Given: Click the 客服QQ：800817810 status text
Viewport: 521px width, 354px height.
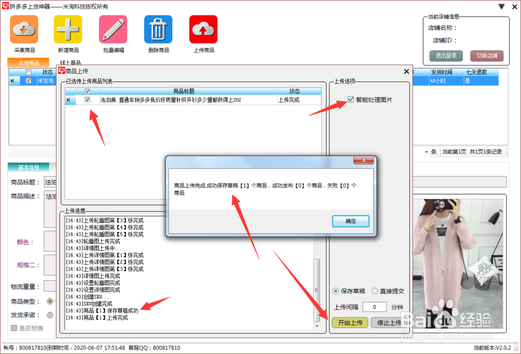Looking at the screenshot, I should [154, 348].
